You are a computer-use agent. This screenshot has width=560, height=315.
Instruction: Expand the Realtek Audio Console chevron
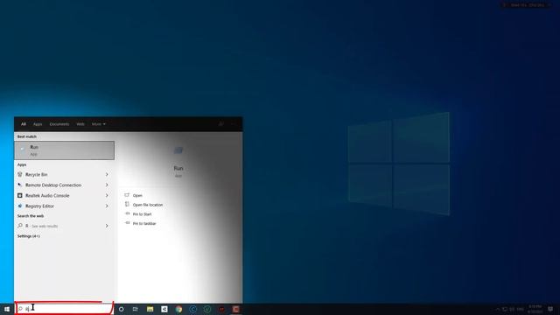[x=107, y=195]
